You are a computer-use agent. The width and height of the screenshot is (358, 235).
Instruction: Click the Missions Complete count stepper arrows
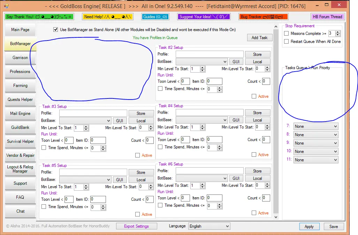(x=338, y=34)
